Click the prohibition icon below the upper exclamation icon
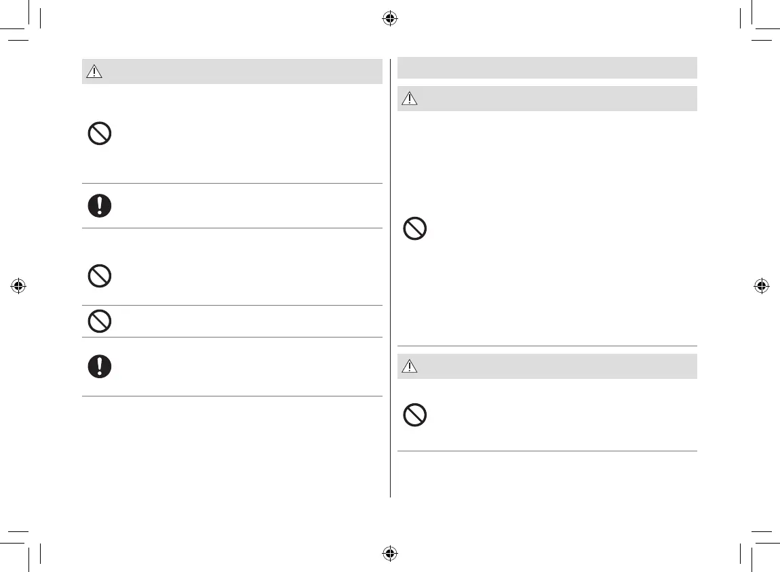 tap(100, 276)
